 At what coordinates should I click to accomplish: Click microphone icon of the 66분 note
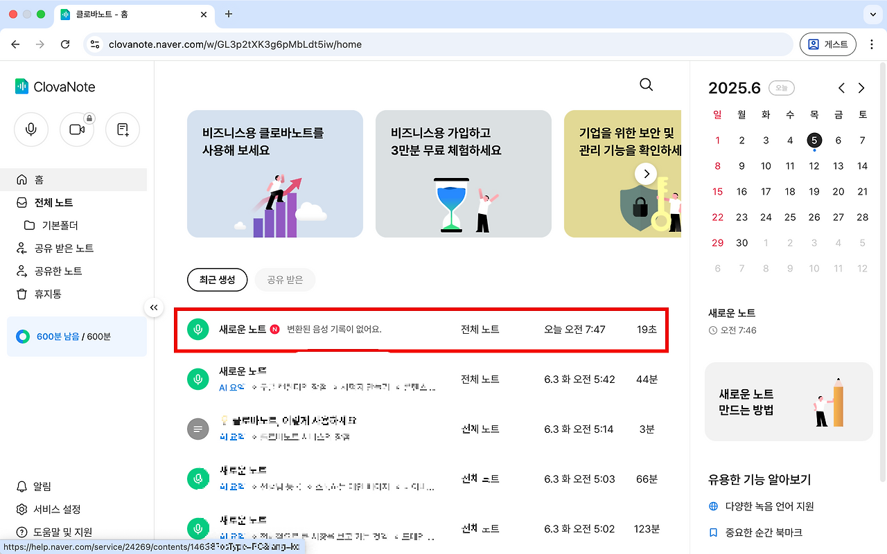[x=198, y=479]
